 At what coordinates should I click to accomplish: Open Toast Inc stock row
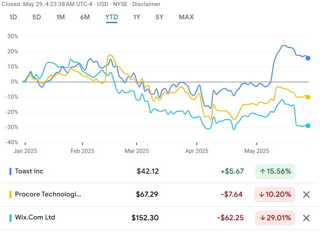[160, 171]
